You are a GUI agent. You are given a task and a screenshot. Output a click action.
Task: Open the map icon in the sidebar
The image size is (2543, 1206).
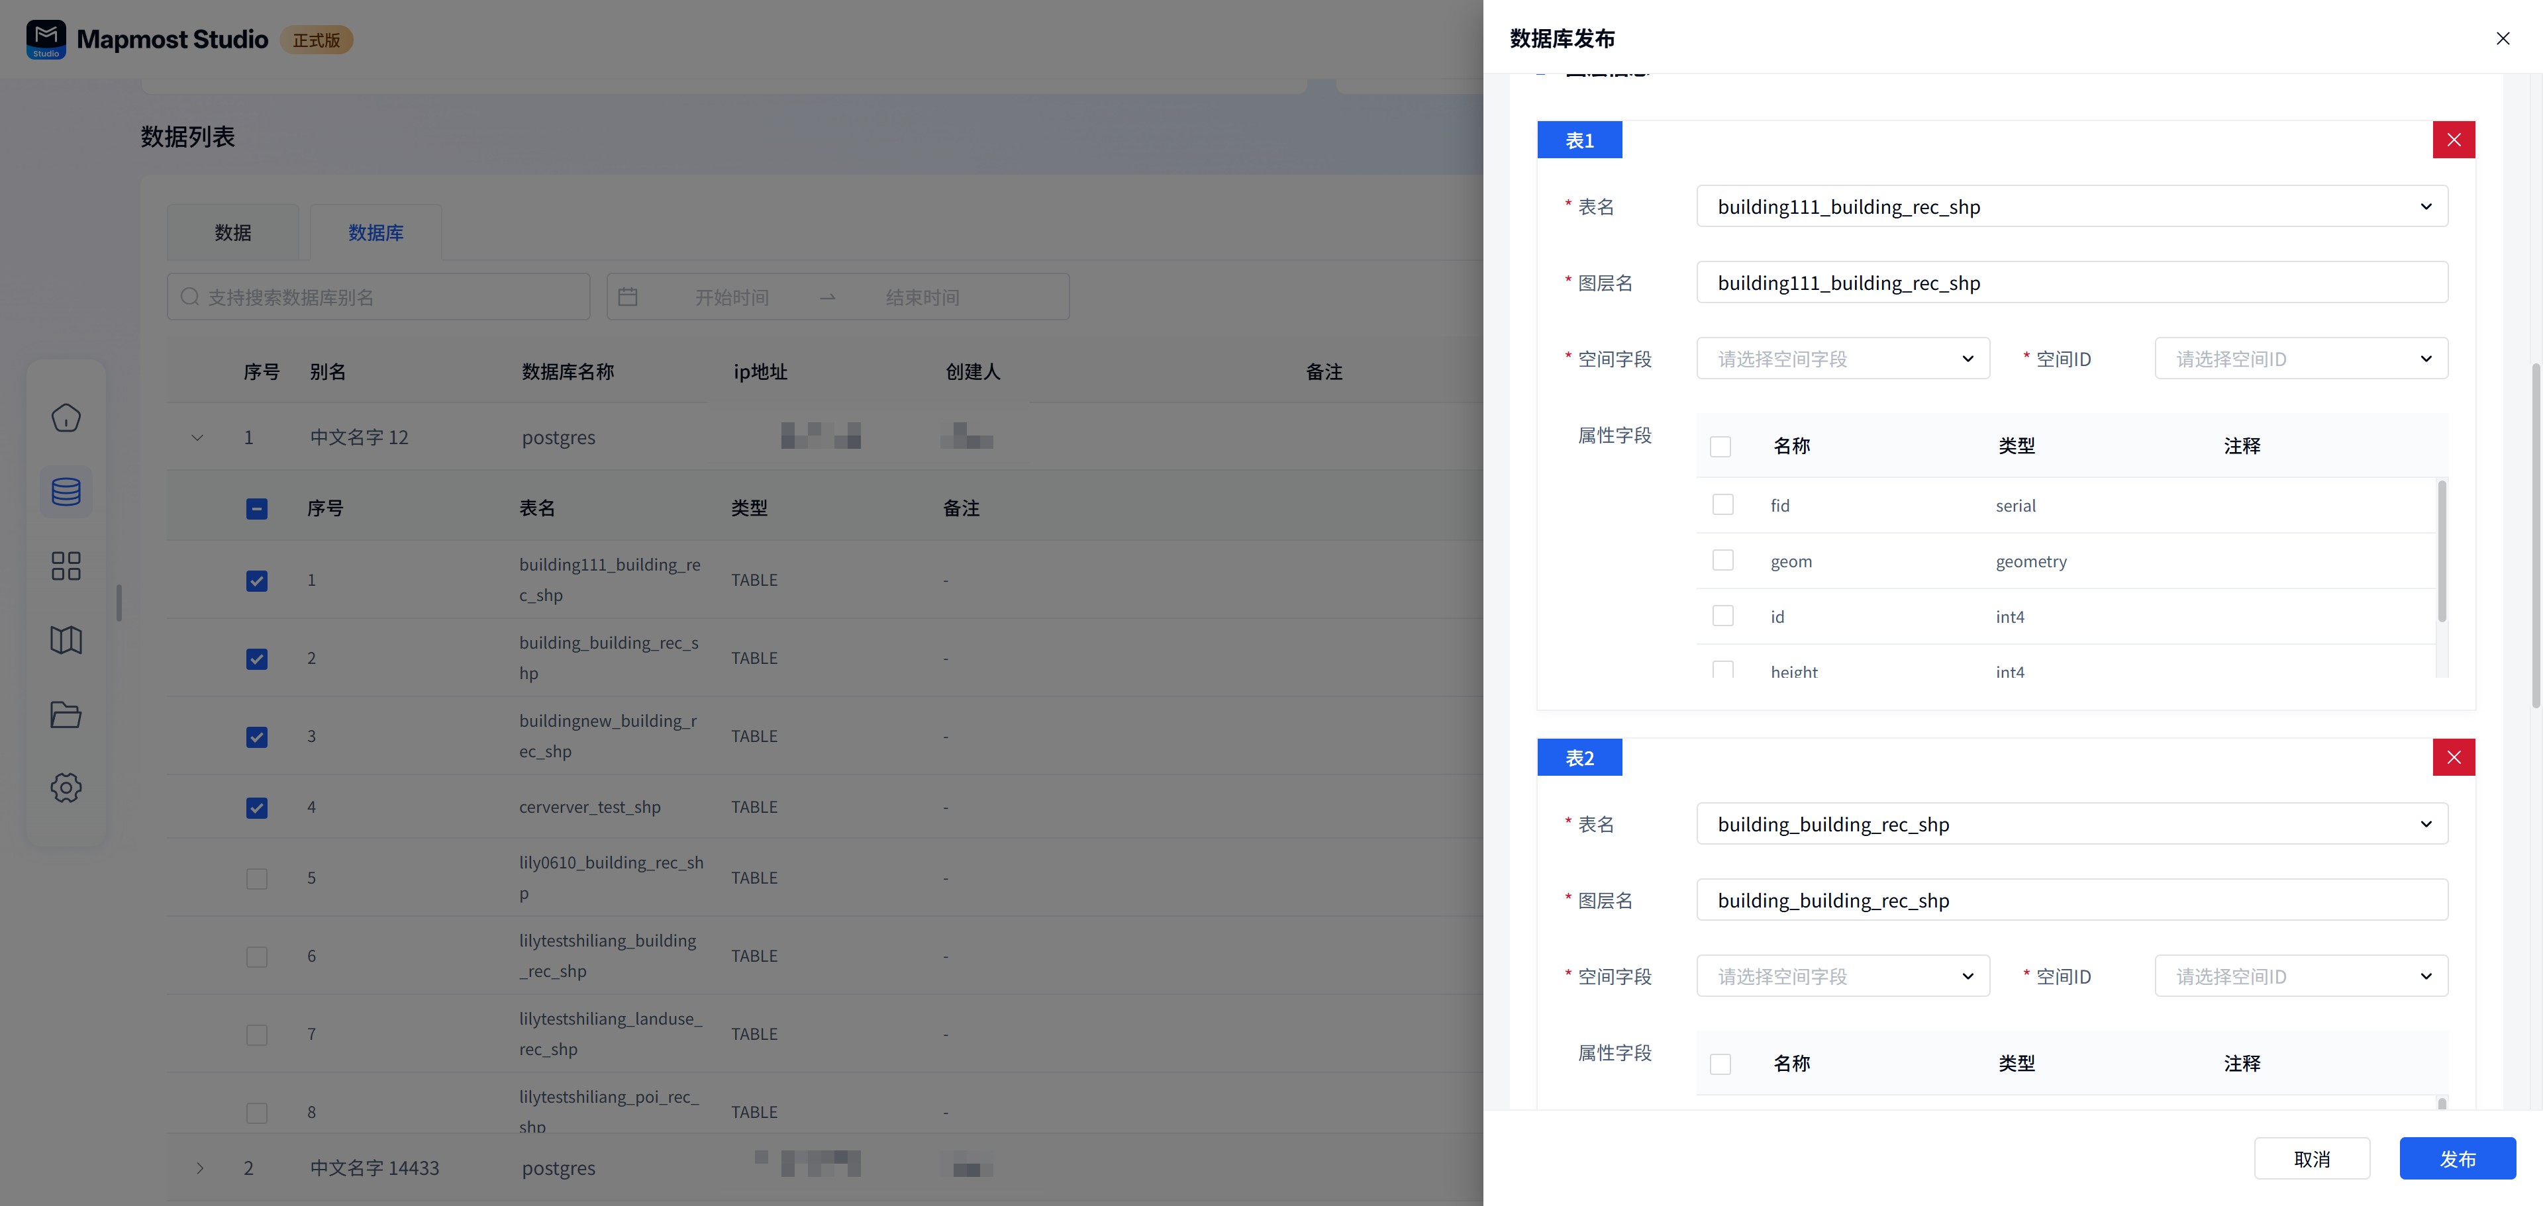(65, 639)
